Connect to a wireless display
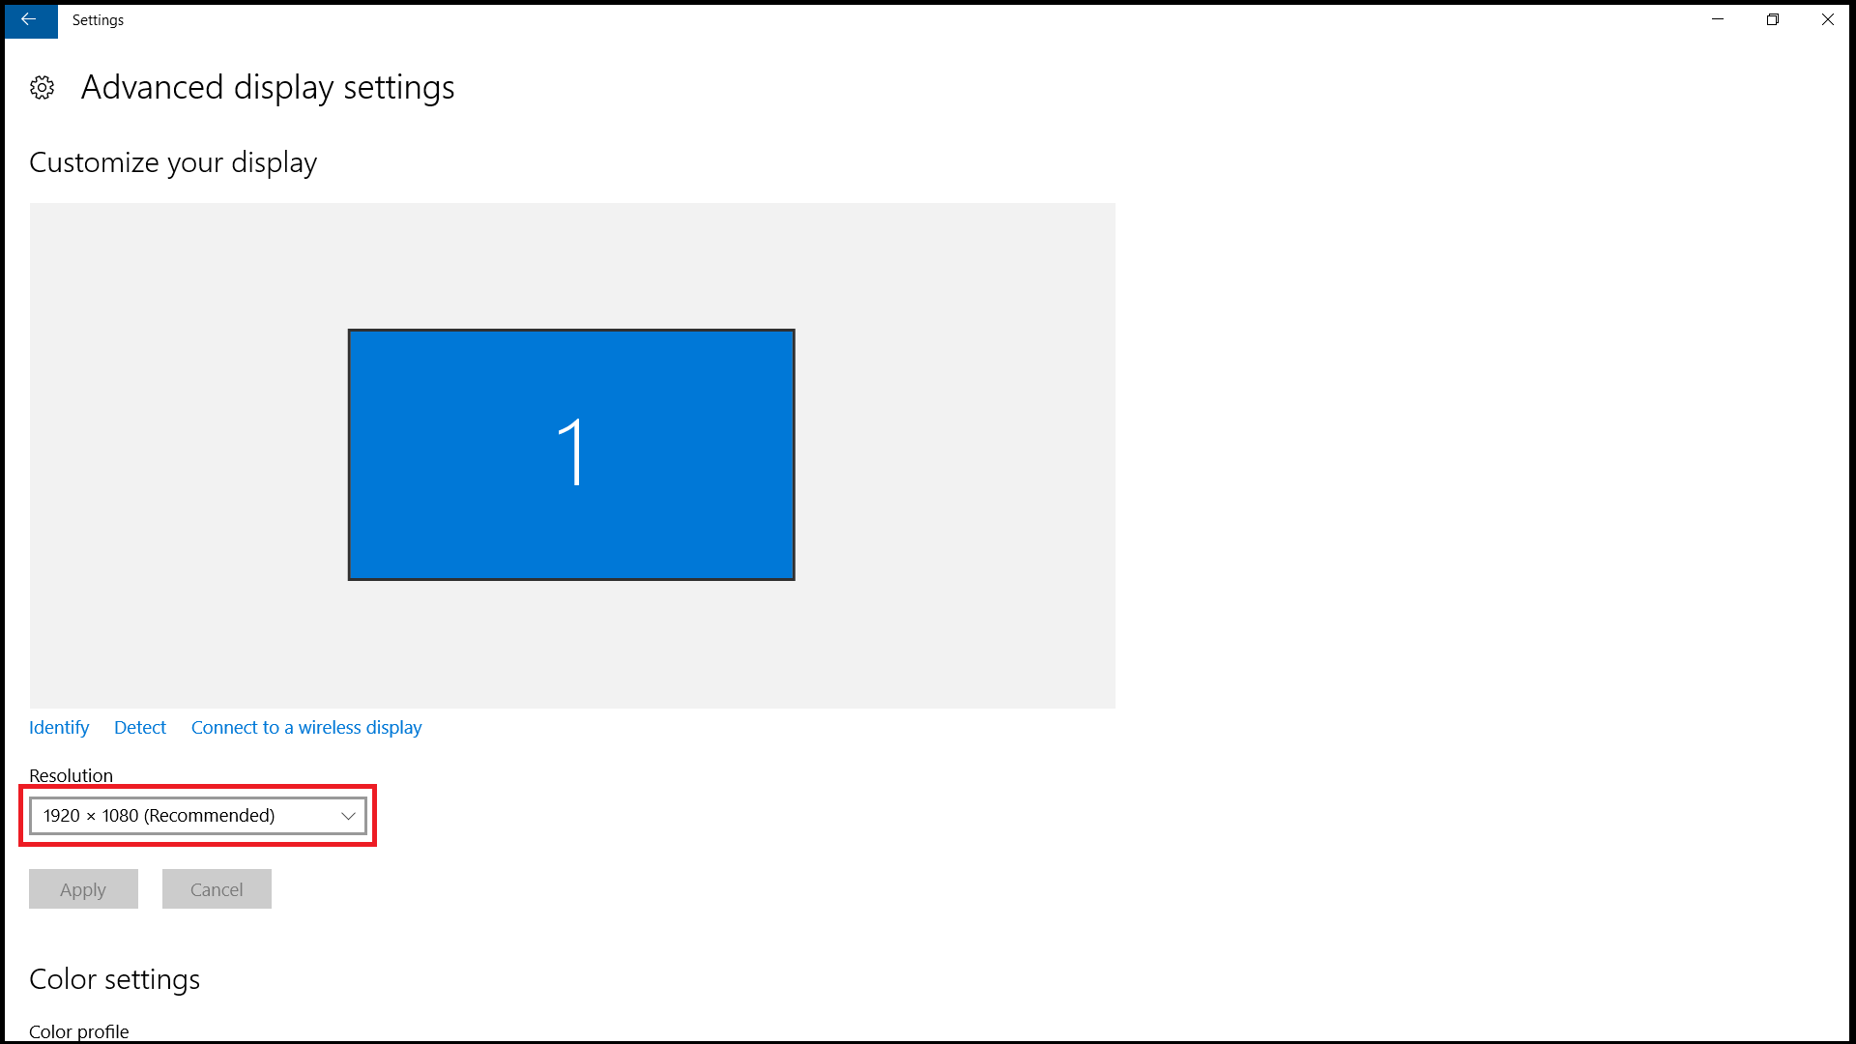1856x1044 pixels. click(x=305, y=727)
